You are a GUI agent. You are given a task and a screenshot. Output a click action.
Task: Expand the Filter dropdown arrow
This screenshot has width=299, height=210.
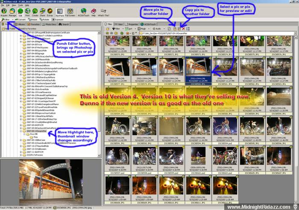pyautogui.click(x=123, y=29)
